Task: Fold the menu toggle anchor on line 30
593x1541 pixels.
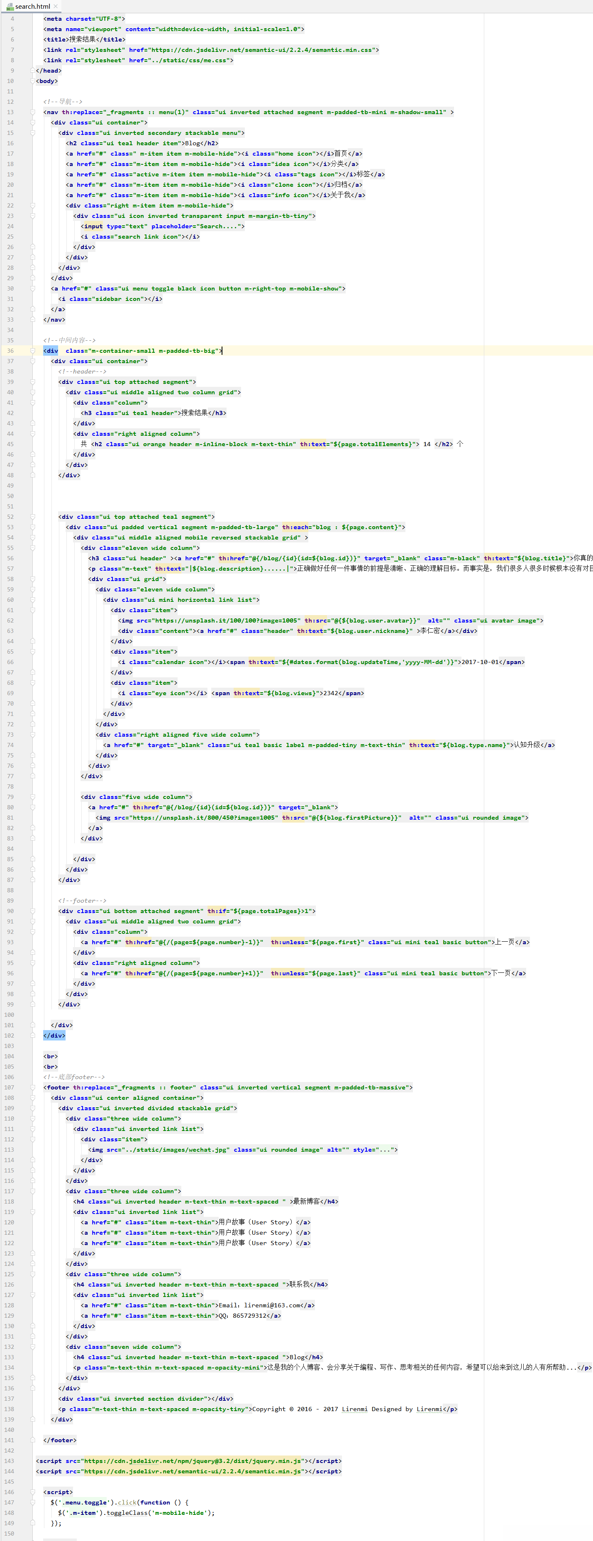Action: click(33, 288)
